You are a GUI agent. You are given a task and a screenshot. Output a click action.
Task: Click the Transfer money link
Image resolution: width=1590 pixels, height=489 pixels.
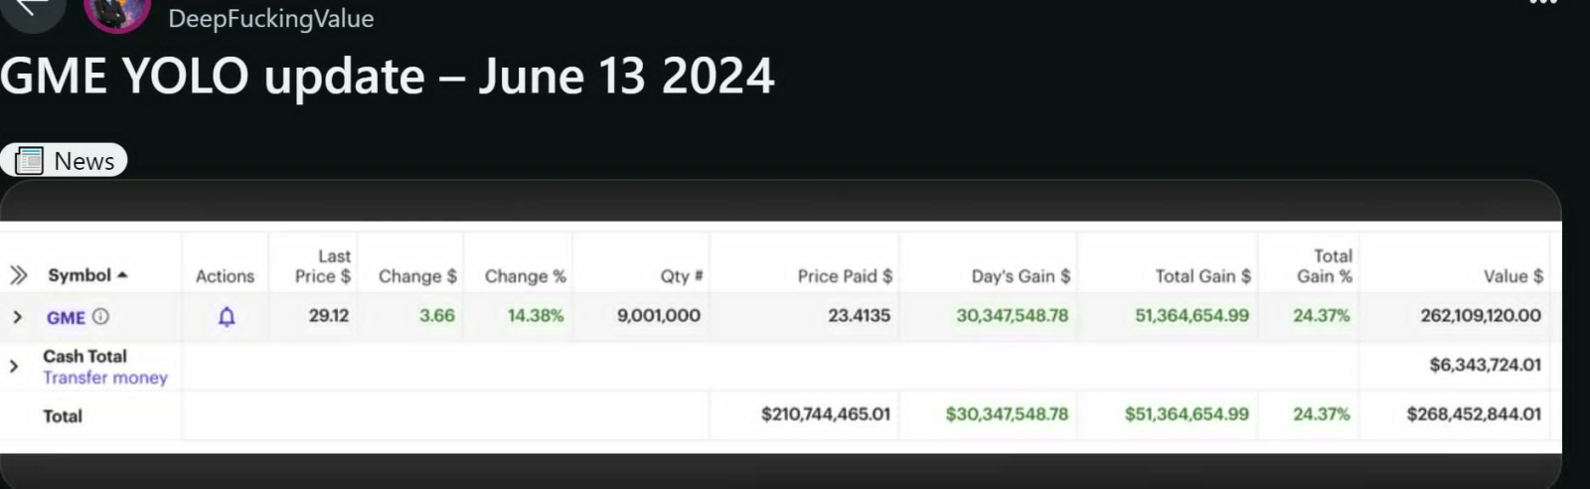[x=105, y=378]
